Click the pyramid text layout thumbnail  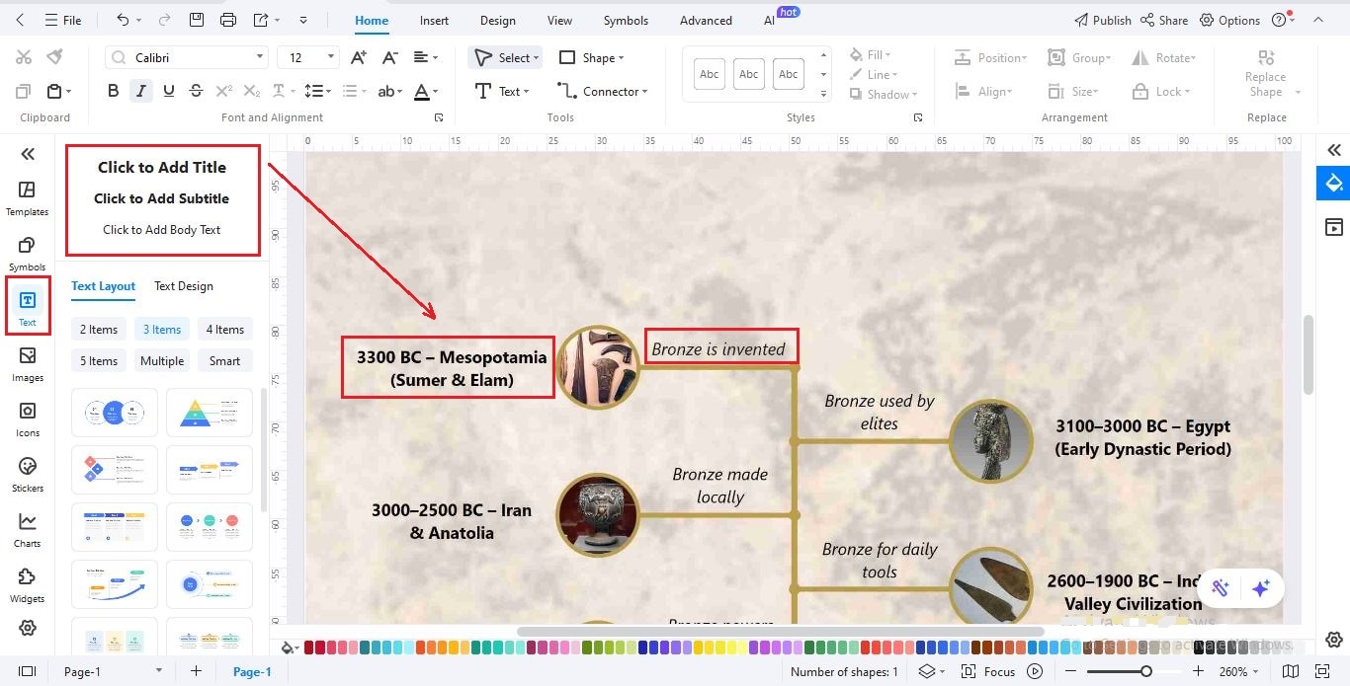[x=210, y=412]
